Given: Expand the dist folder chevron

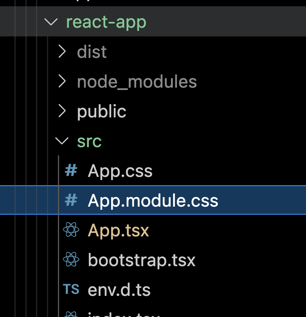Looking at the screenshot, I should pyautogui.click(x=62, y=52).
